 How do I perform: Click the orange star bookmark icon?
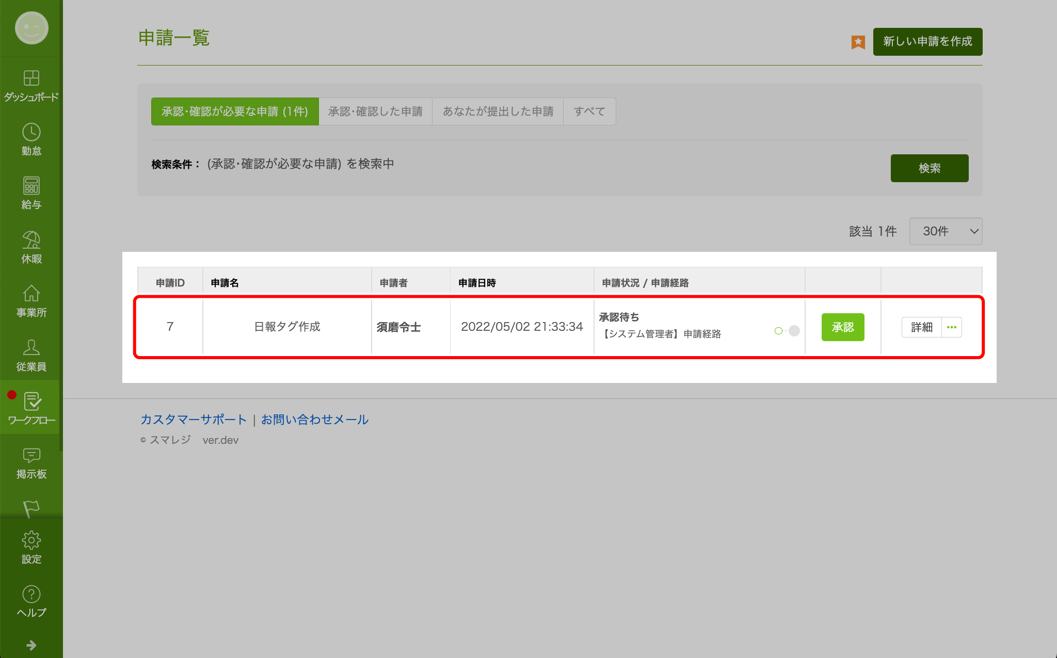click(x=858, y=42)
